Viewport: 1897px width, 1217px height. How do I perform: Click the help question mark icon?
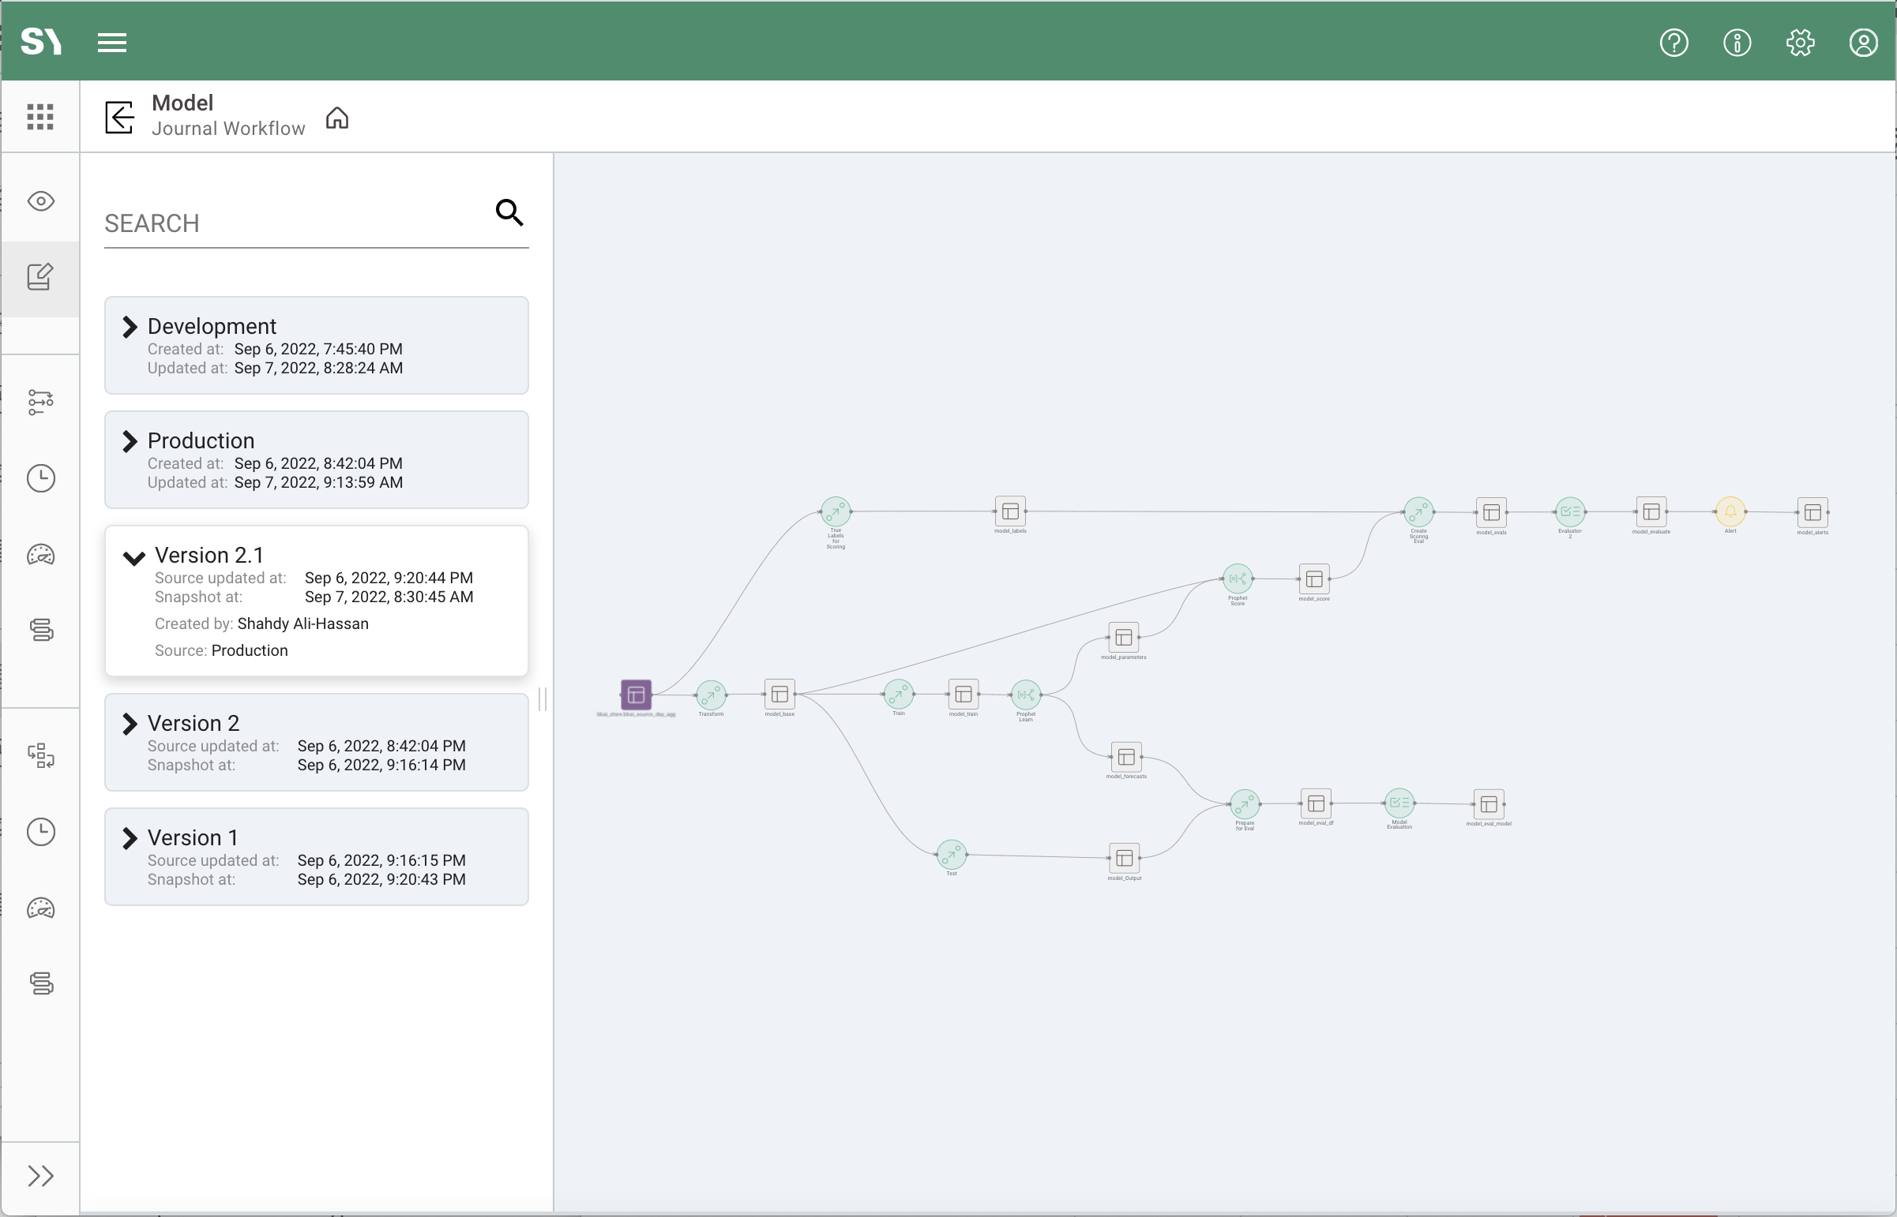pos(1673,42)
